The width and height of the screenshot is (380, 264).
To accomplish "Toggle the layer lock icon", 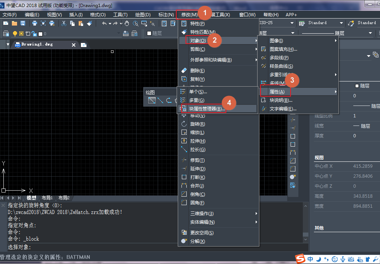I will (34, 34).
